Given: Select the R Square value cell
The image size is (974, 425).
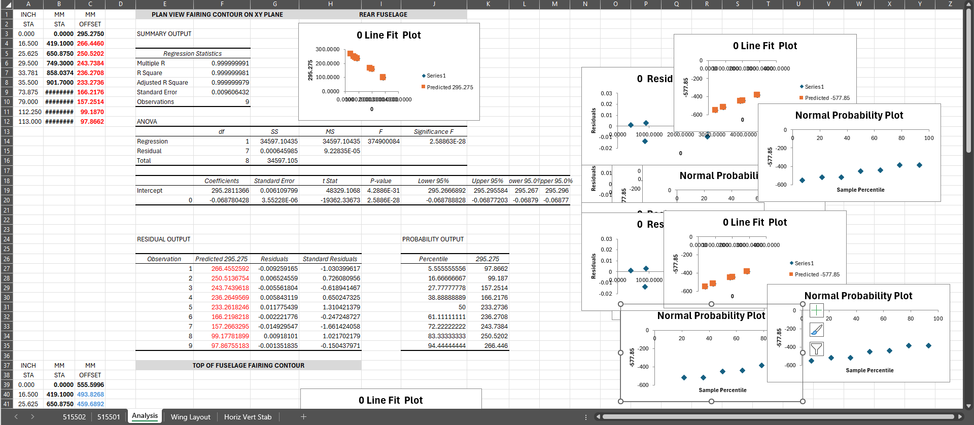Looking at the screenshot, I should 230,73.
